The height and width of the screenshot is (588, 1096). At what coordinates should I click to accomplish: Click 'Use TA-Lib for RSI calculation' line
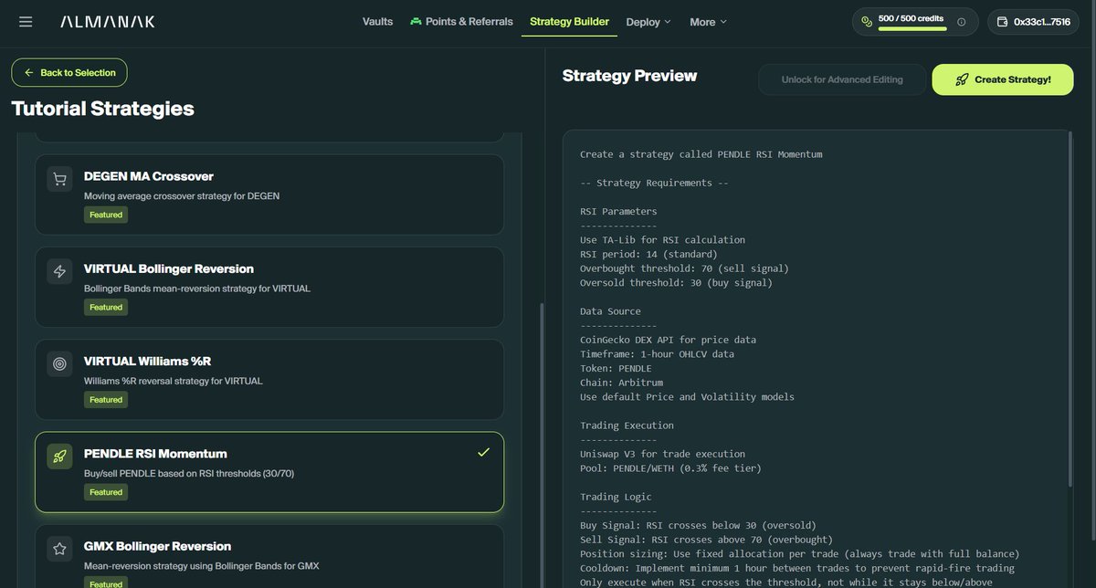(x=662, y=240)
